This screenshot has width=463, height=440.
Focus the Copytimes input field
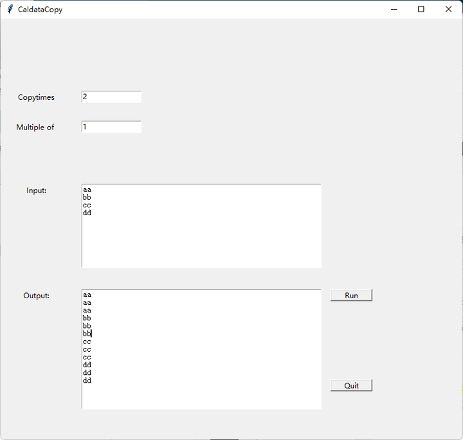point(111,97)
